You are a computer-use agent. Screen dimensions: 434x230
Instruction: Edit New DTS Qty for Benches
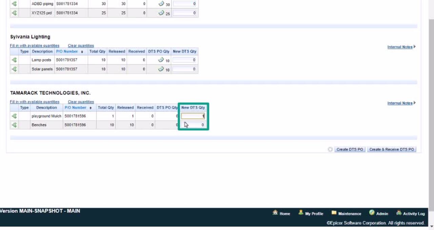193,125
